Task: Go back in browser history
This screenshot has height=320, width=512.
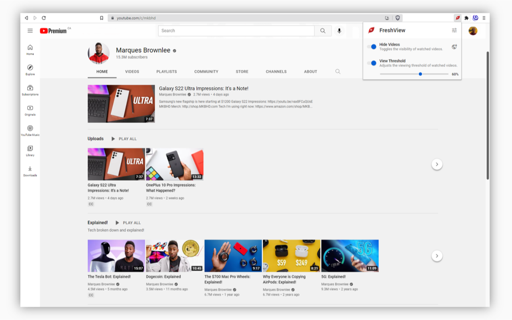Action: tap(26, 18)
